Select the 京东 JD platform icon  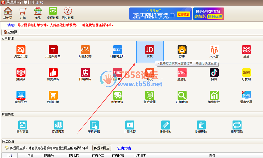(x=150, y=52)
